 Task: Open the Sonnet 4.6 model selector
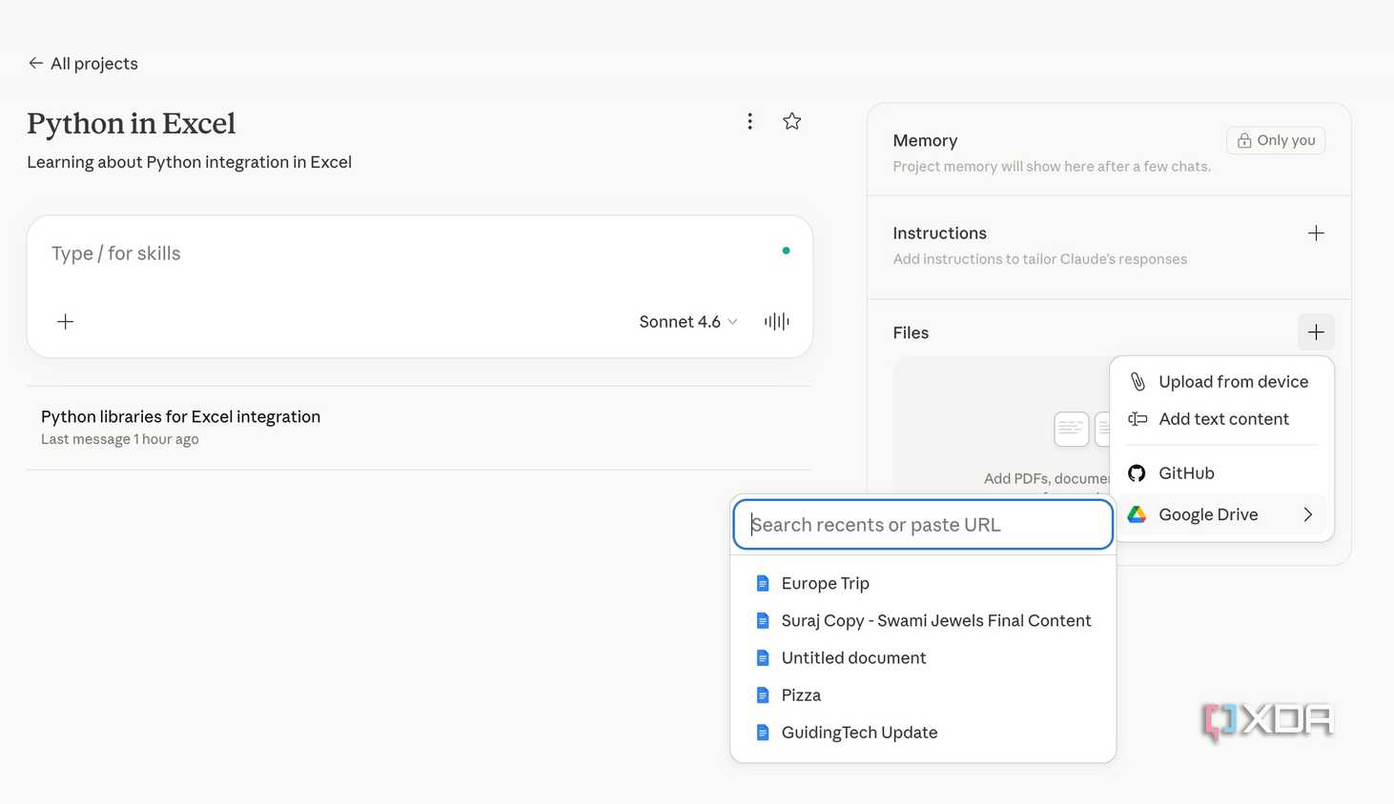(688, 322)
